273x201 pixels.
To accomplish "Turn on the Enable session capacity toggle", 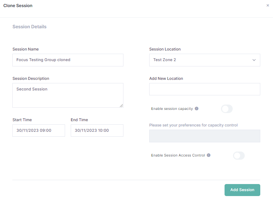I will pyautogui.click(x=227, y=109).
